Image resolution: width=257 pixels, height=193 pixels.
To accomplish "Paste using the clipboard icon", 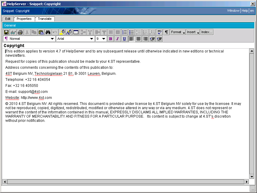I will click(x=41, y=32).
